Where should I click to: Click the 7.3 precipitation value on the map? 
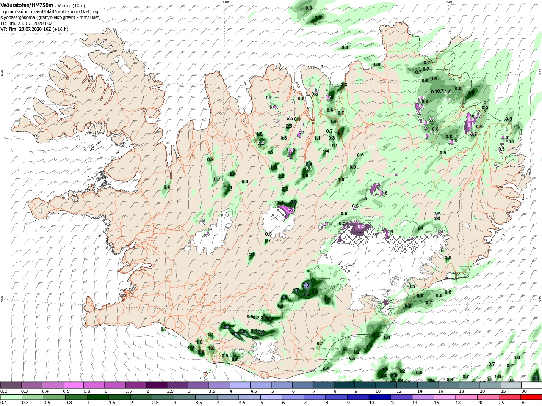(x=307, y=285)
